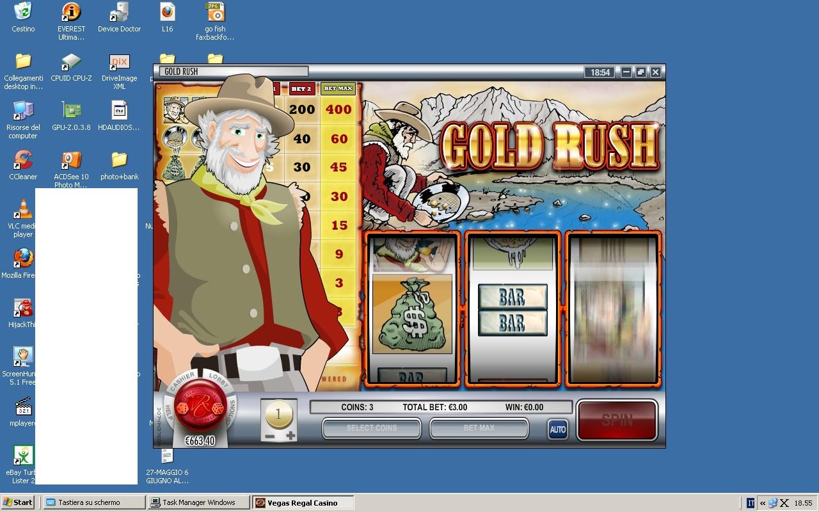Decrease coin value with the minus button
The width and height of the screenshot is (819, 512).
click(270, 436)
